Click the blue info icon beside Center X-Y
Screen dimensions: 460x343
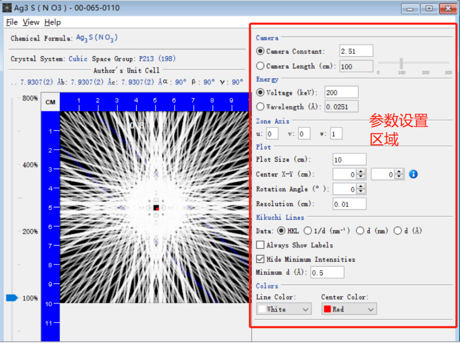[x=413, y=174]
